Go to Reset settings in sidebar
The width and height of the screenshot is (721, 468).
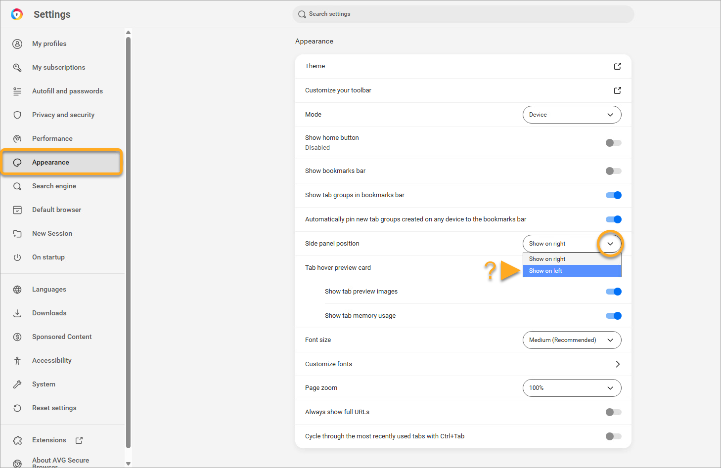[x=54, y=408]
